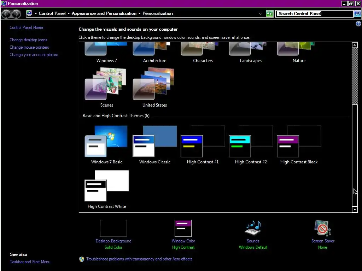Click the Solid Color label
The image size is (362, 271).
point(113,247)
